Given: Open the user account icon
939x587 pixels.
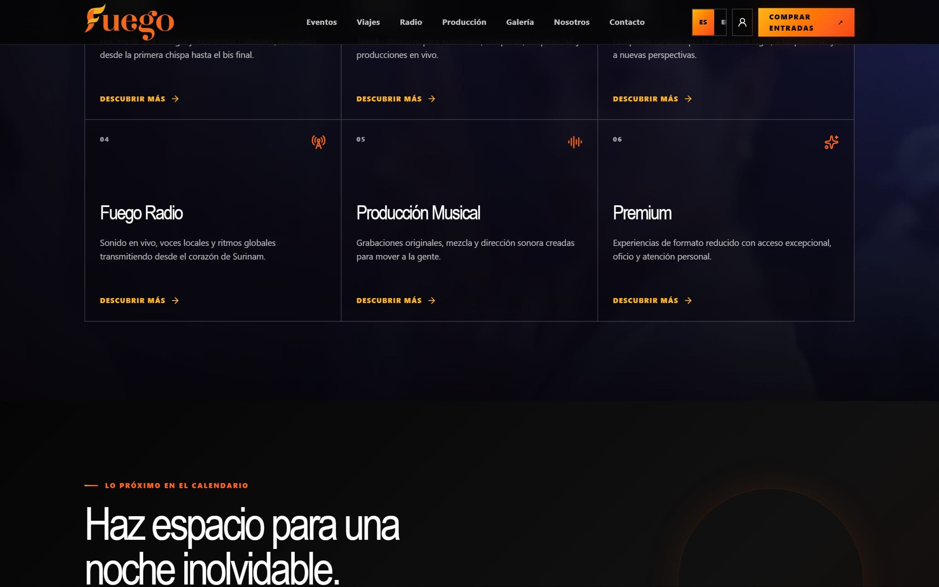Looking at the screenshot, I should pos(742,22).
